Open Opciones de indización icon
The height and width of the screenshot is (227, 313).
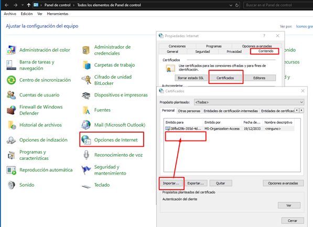pos(11,140)
